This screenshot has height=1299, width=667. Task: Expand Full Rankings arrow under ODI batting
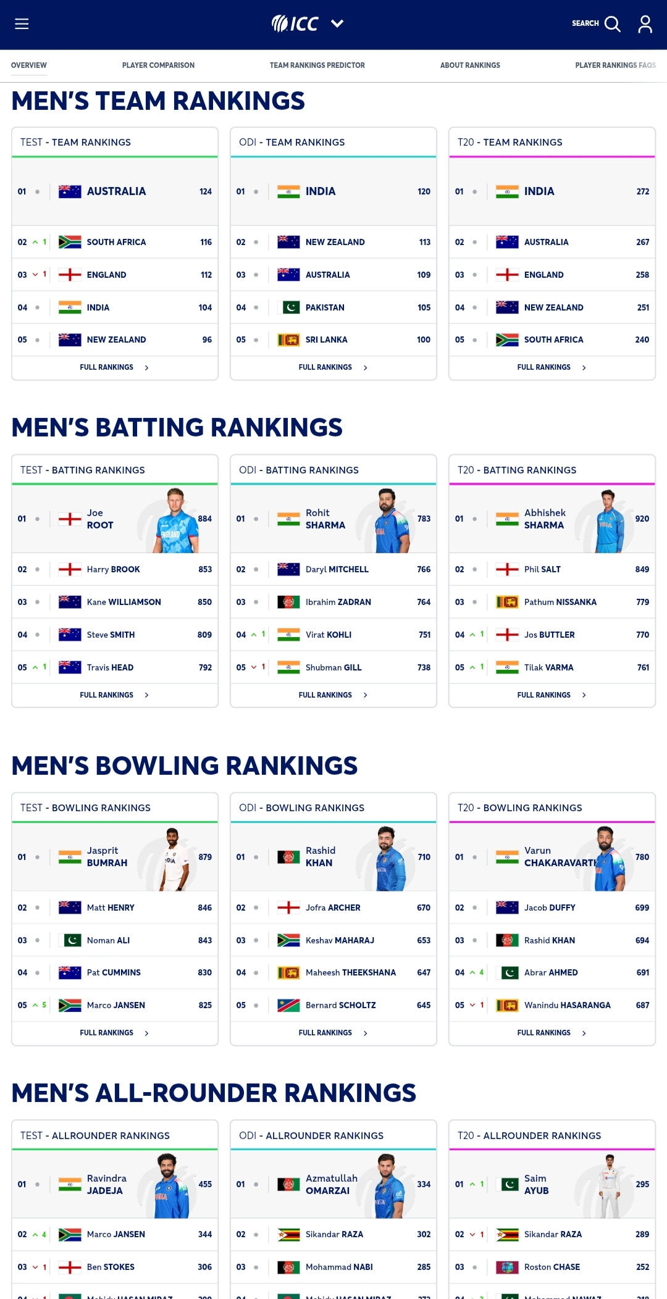coord(366,695)
